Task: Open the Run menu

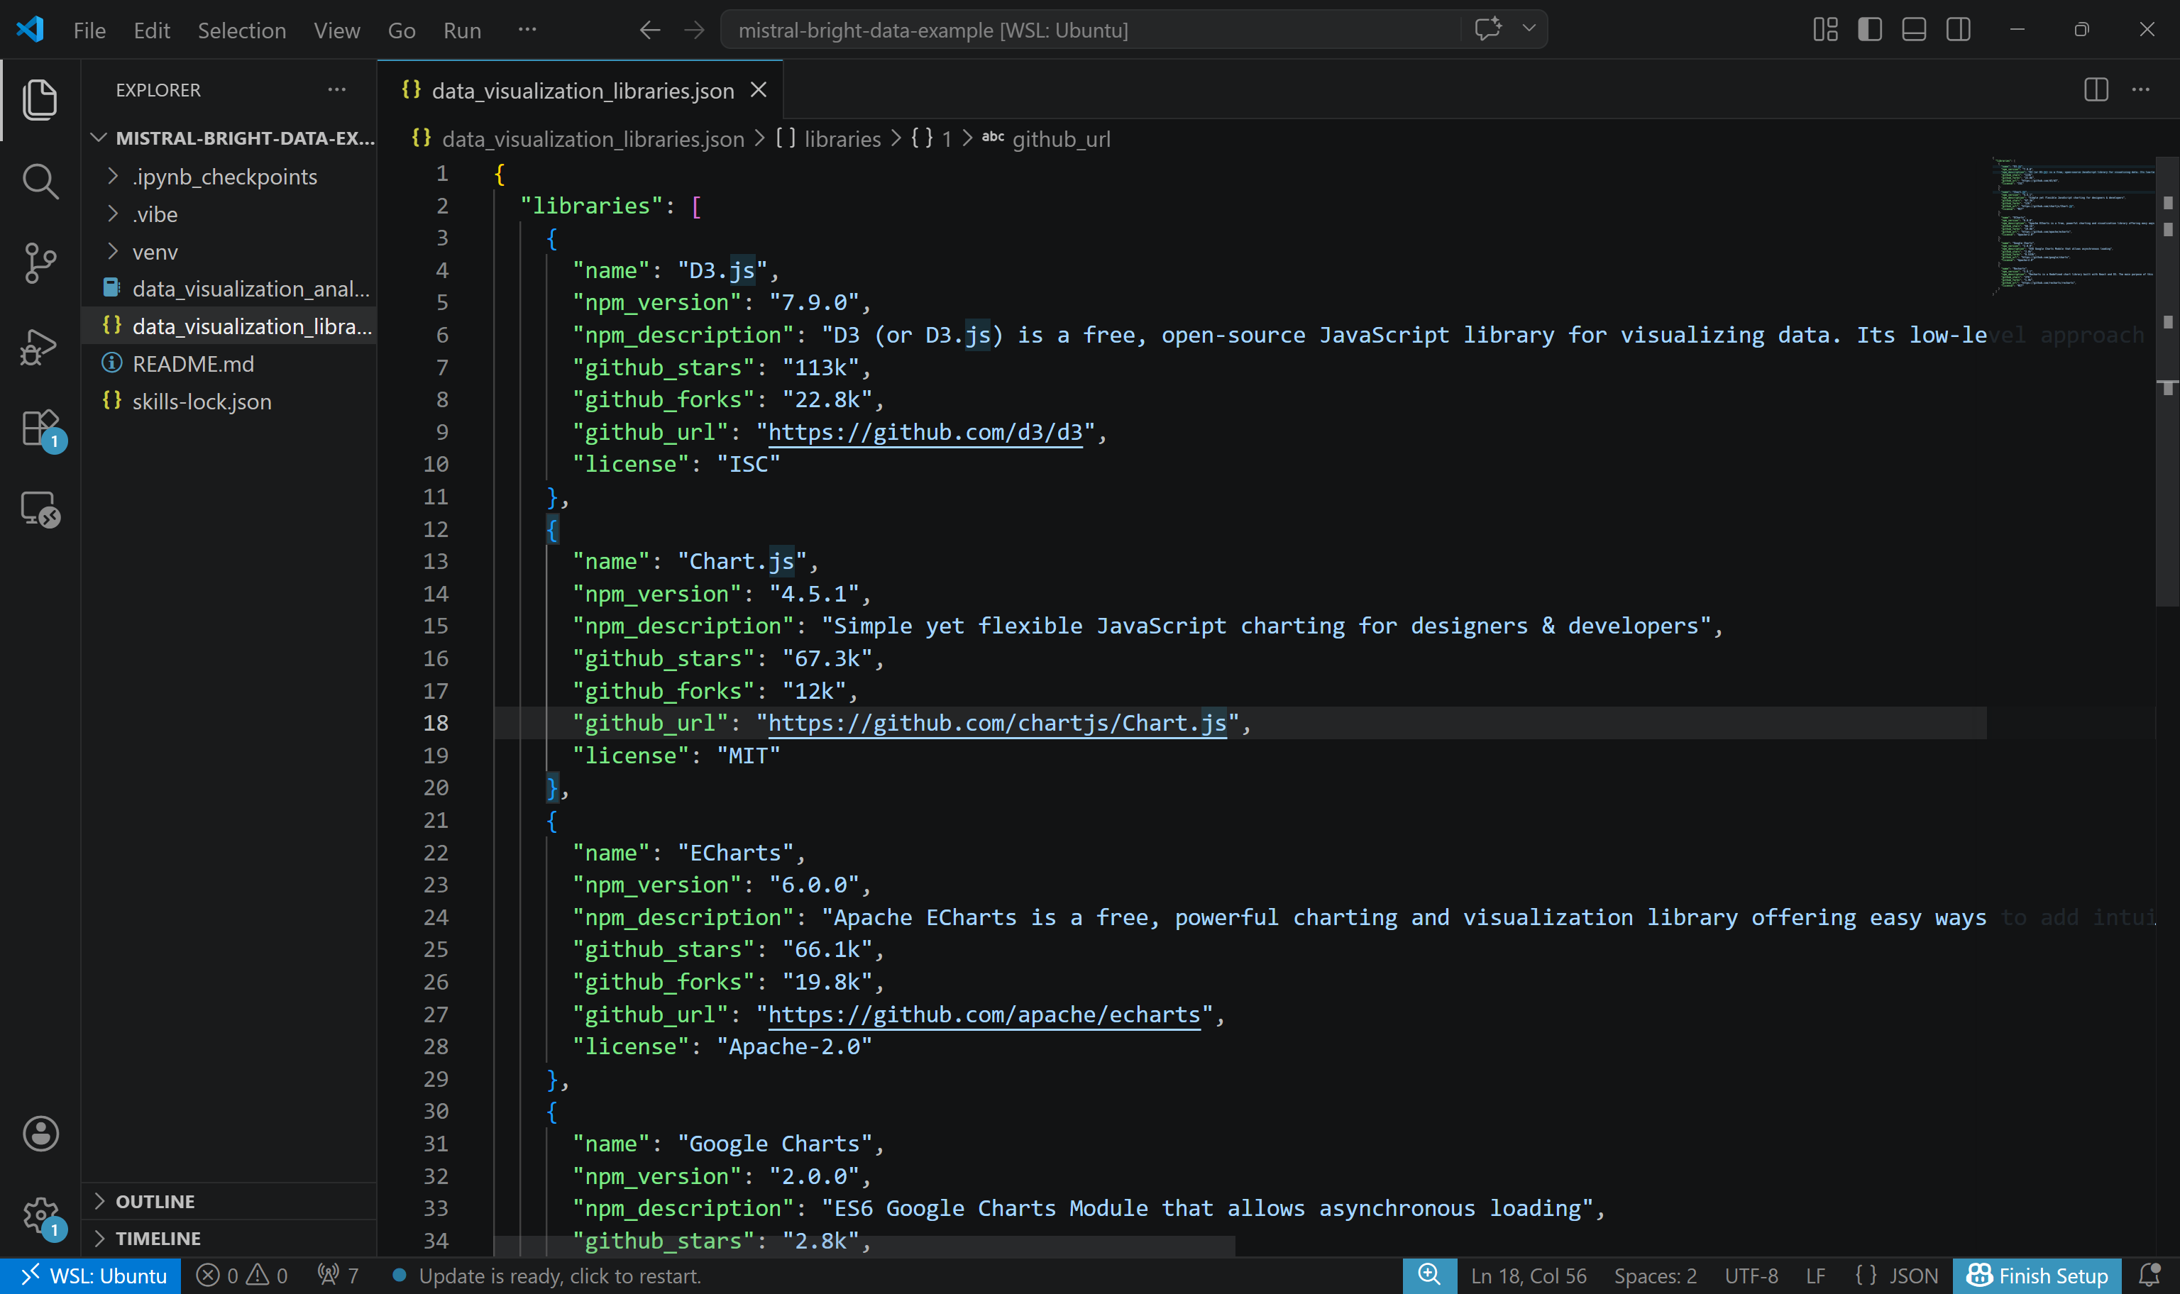Action: pyautogui.click(x=462, y=30)
